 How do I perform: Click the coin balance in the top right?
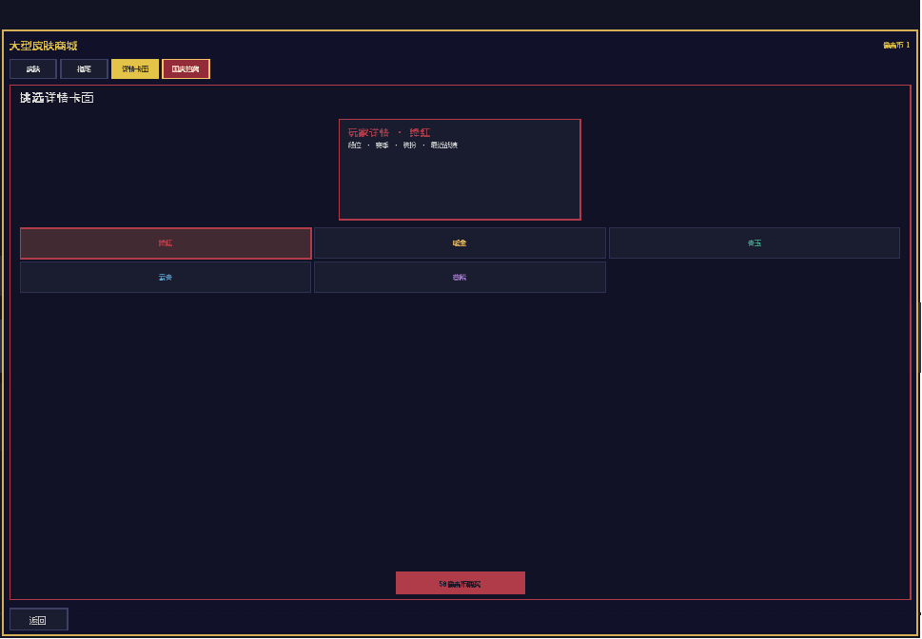coord(896,46)
